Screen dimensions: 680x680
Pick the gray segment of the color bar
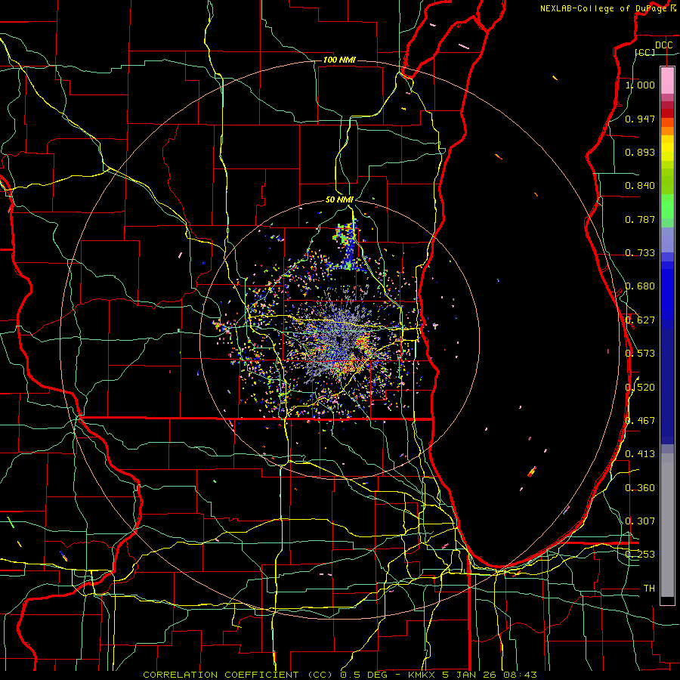(667, 525)
